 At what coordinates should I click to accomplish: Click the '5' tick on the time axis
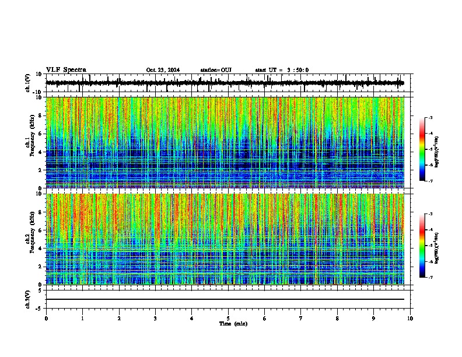(228, 318)
